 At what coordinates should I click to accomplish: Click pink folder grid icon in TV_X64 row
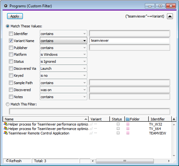tap(128, 128)
